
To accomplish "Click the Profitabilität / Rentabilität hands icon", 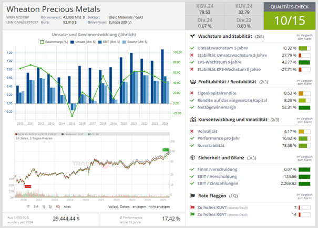I will (193, 82).
